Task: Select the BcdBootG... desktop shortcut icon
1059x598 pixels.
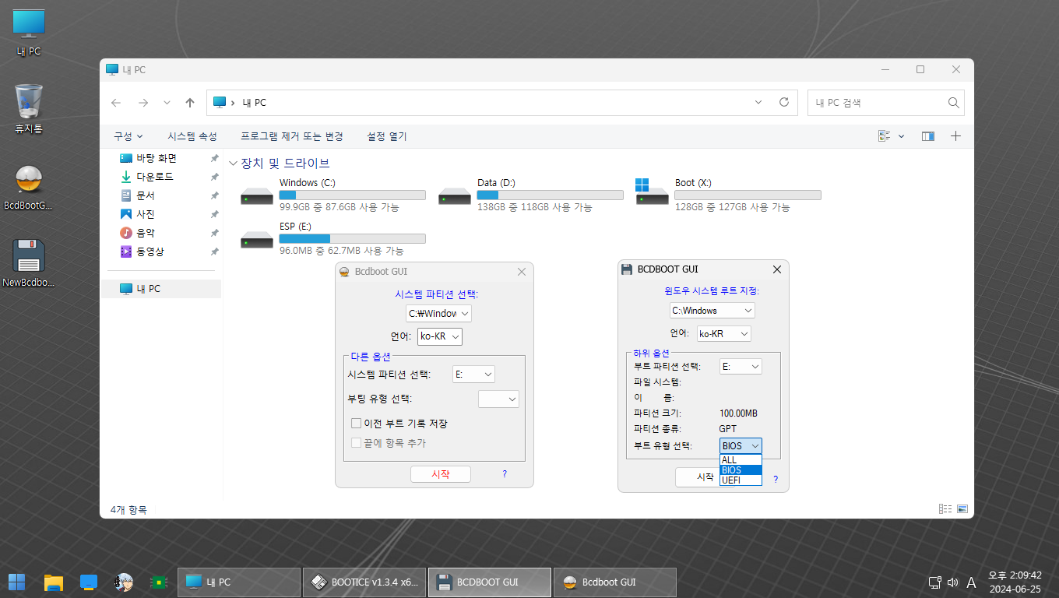Action: (x=29, y=188)
